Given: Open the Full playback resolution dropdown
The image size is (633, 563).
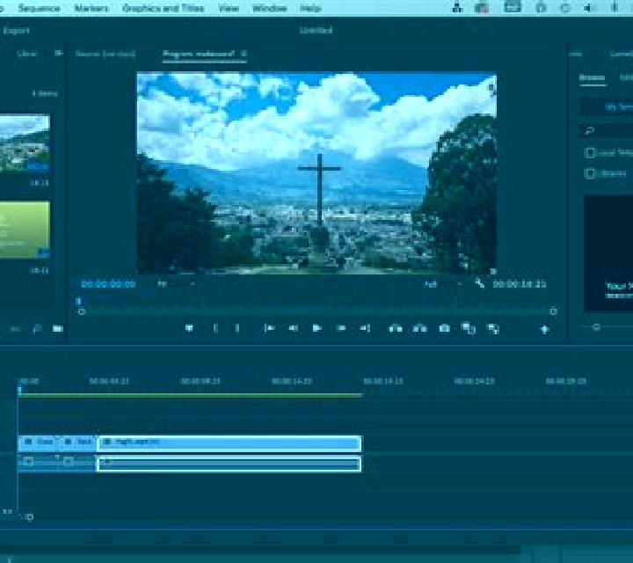Looking at the screenshot, I should tap(443, 284).
